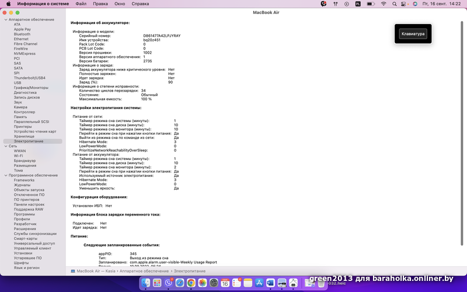Open Notes from the Dock
Image resolution: width=467 pixels, height=292 pixels.
point(248,283)
